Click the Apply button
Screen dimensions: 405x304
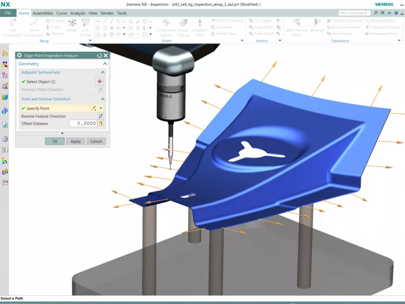click(x=75, y=141)
